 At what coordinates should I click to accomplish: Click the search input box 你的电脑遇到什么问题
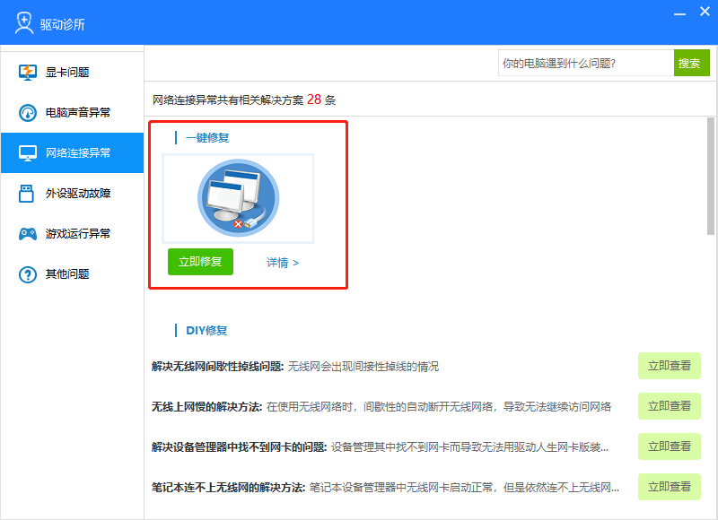[x=583, y=63]
